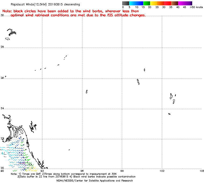Screen dimensions: 204x185
Task: Click the 26 latitude axis label
Action: tap(2, 78)
